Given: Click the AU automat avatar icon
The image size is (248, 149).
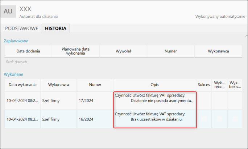Looking at the screenshot, I should [8, 11].
